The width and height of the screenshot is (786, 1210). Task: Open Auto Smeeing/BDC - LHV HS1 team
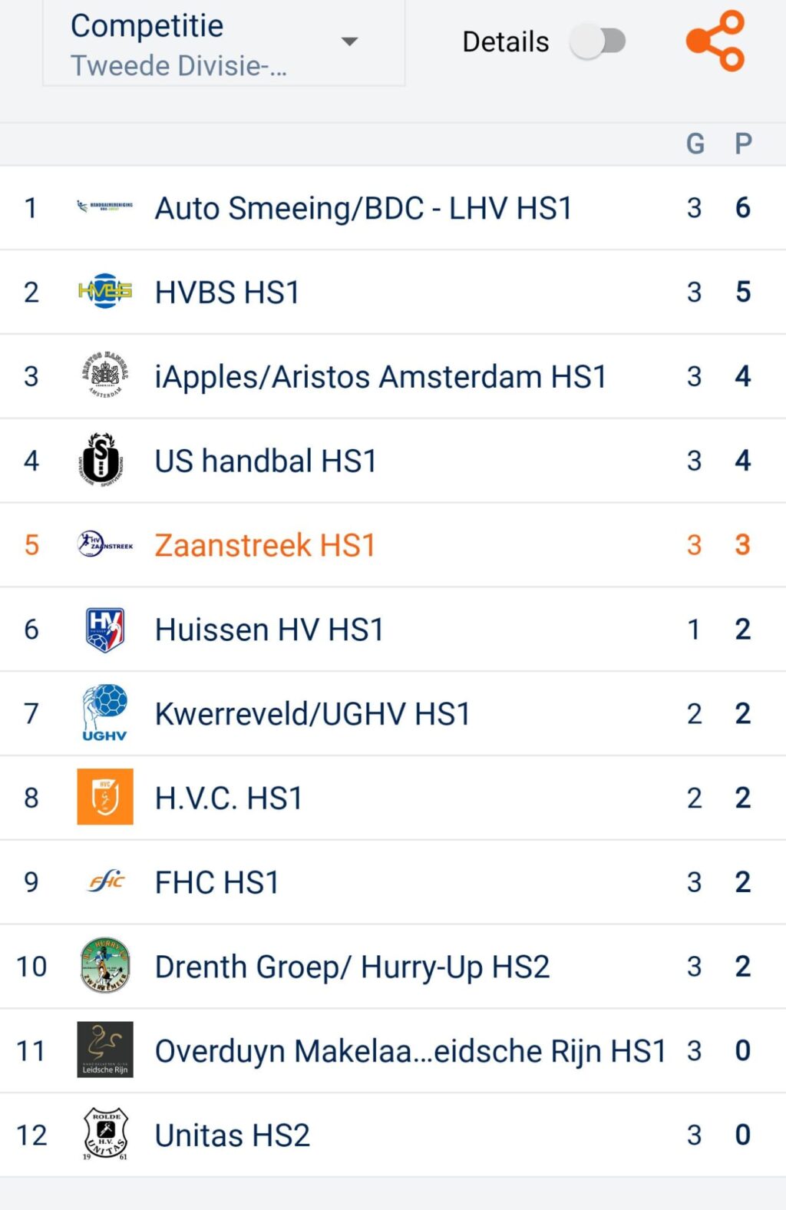pos(363,208)
